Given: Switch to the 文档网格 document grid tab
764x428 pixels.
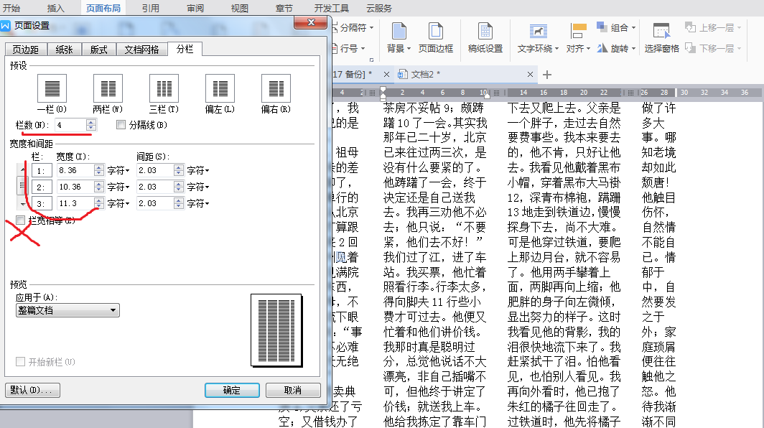Looking at the screenshot, I should (x=141, y=50).
